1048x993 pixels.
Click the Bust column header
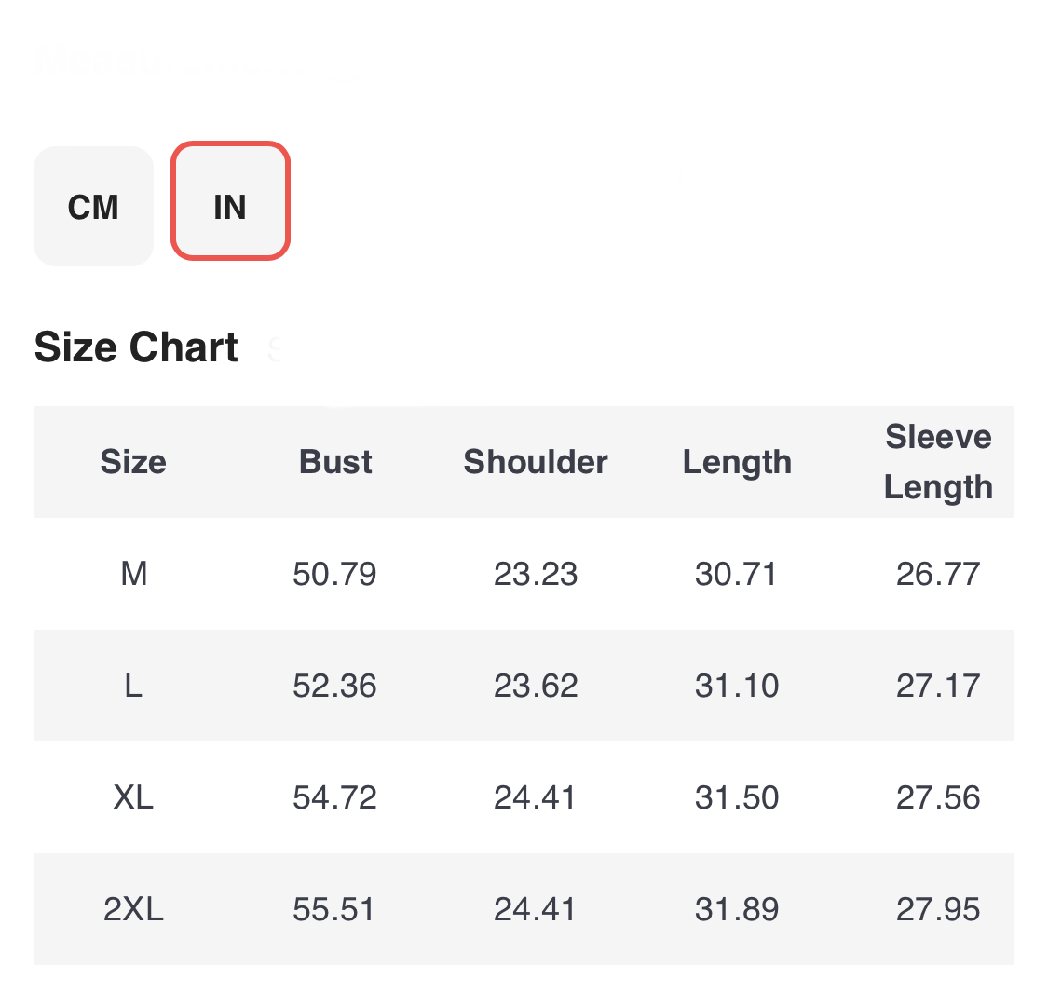(334, 462)
